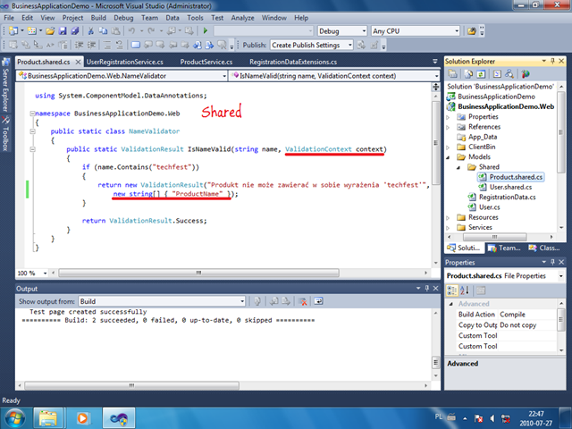Viewport: 572px width, 429px height.
Task: Switch to the ProductService.cs tab
Action: (206, 62)
